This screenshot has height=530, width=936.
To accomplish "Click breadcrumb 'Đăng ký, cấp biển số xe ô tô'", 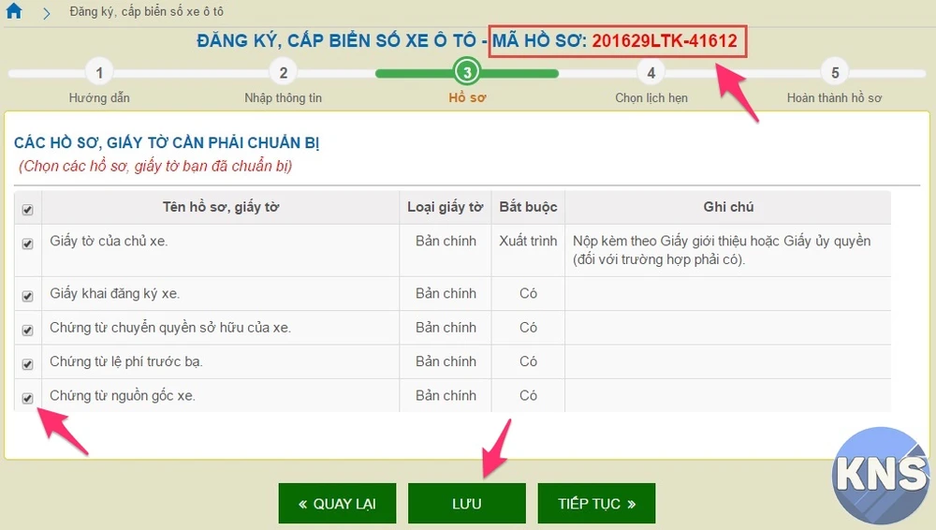I will point(146,11).
